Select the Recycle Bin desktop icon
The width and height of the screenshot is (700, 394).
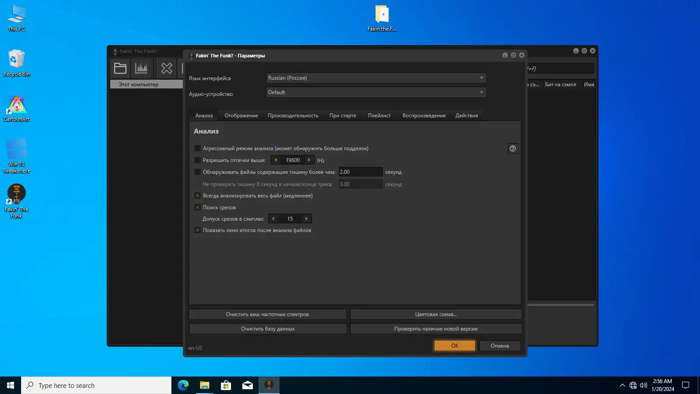tap(17, 63)
